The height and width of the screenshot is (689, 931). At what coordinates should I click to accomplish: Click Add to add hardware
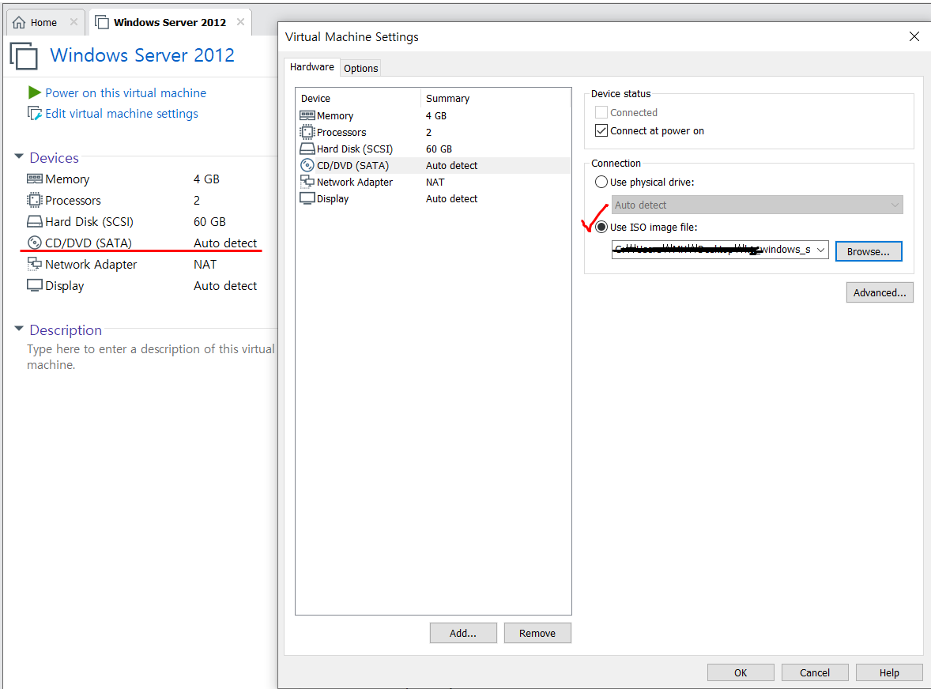(x=463, y=633)
